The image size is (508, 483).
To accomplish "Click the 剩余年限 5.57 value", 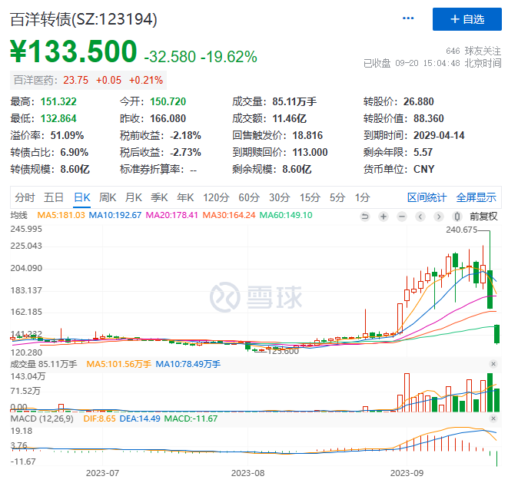I will (x=423, y=152).
